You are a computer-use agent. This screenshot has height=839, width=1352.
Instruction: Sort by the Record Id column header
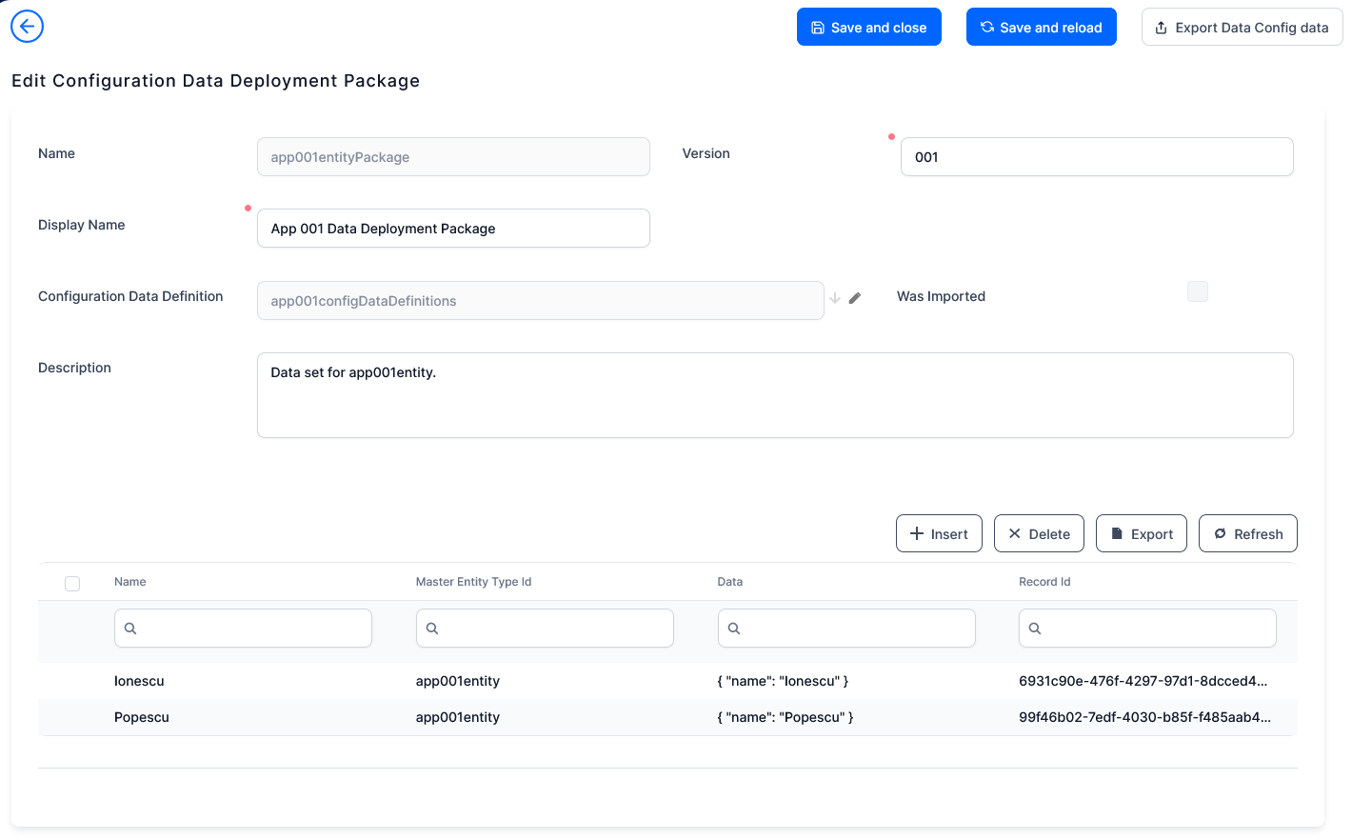click(1044, 582)
